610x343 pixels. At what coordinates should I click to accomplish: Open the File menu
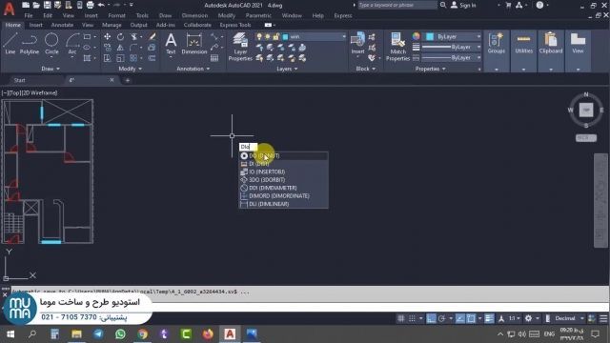pyautogui.click(x=29, y=15)
